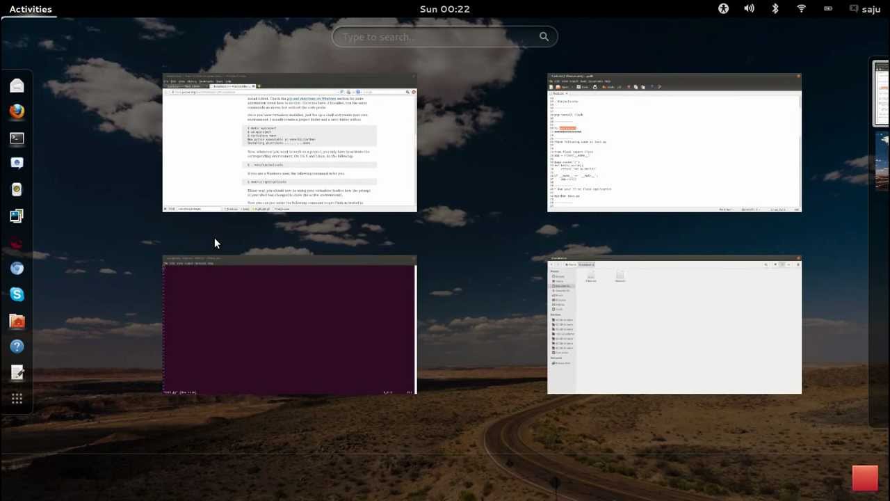The width and height of the screenshot is (890, 501).
Task: Launch Skype from the dash
Action: [17, 294]
